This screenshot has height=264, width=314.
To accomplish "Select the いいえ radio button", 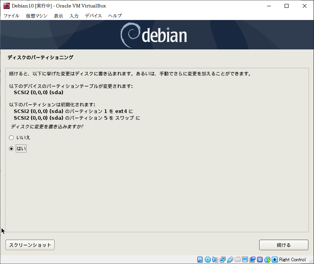I will click(x=11, y=138).
